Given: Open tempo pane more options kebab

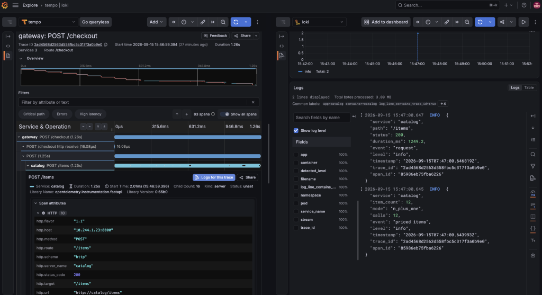Looking at the screenshot, I should tap(258, 22).
